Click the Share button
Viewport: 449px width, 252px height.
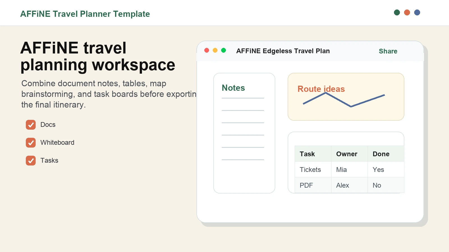pos(388,51)
